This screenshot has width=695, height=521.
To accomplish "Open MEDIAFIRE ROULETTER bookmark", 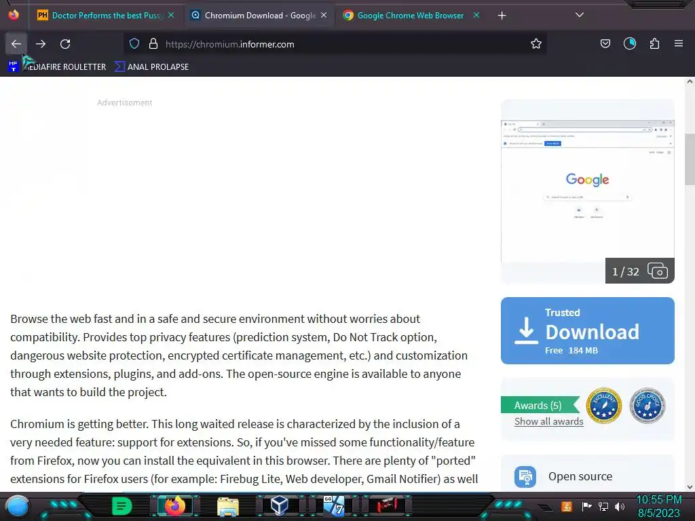I will click(58, 67).
